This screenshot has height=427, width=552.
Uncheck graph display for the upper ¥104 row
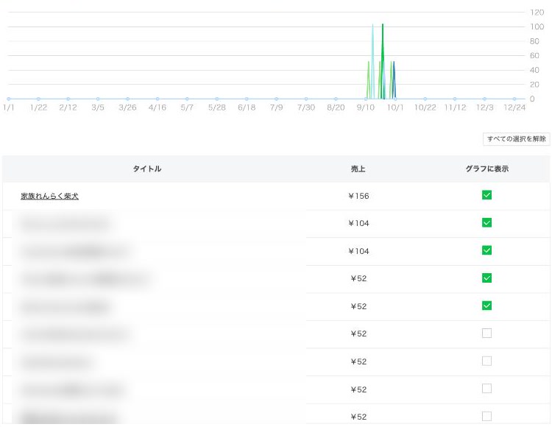click(486, 222)
